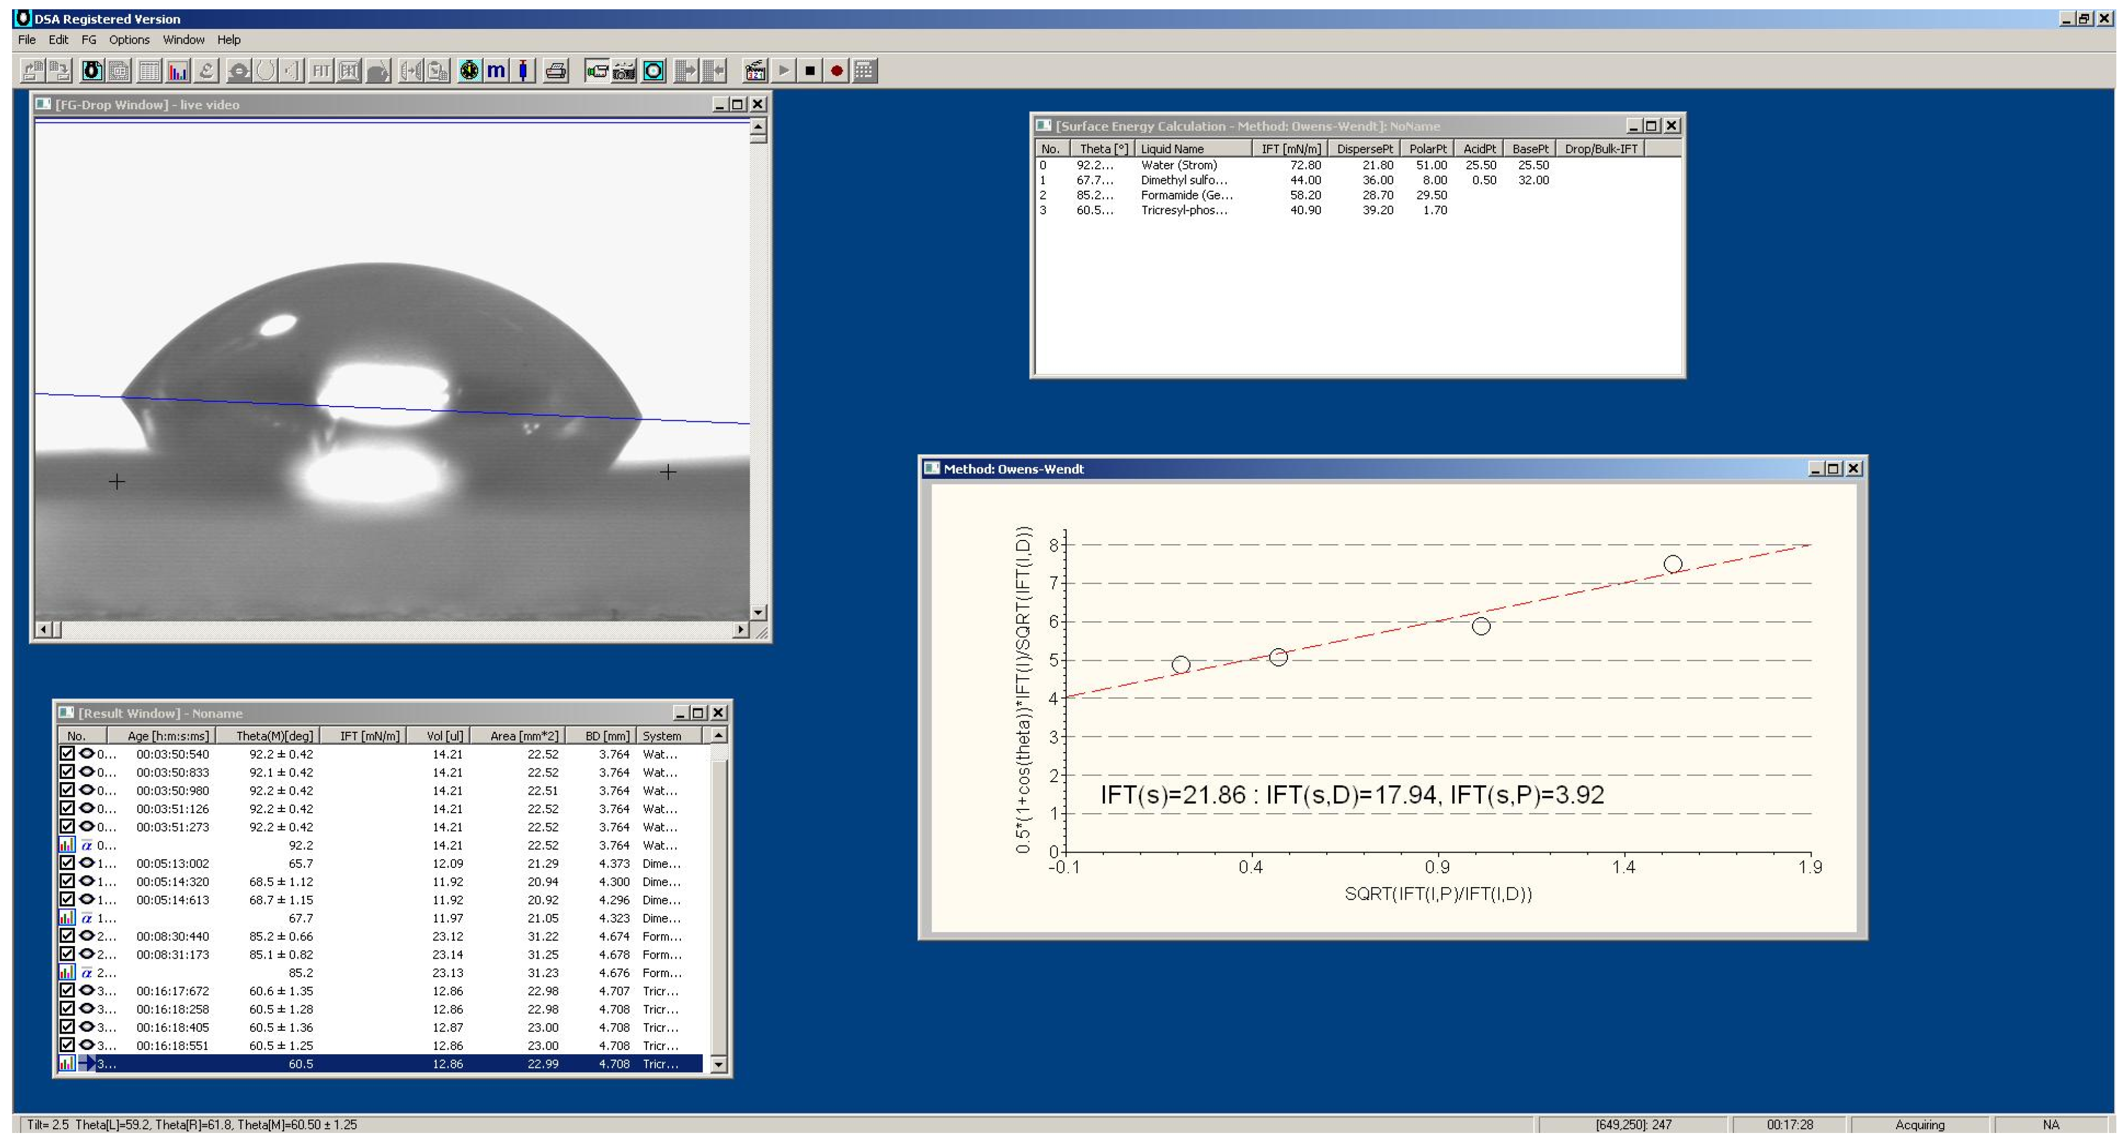The width and height of the screenshot is (2124, 1145).
Task: Click the red record button icon
Action: (836, 71)
